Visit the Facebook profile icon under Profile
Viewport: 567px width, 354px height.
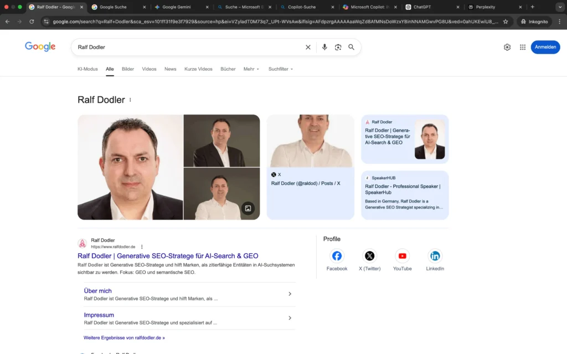pyautogui.click(x=337, y=256)
